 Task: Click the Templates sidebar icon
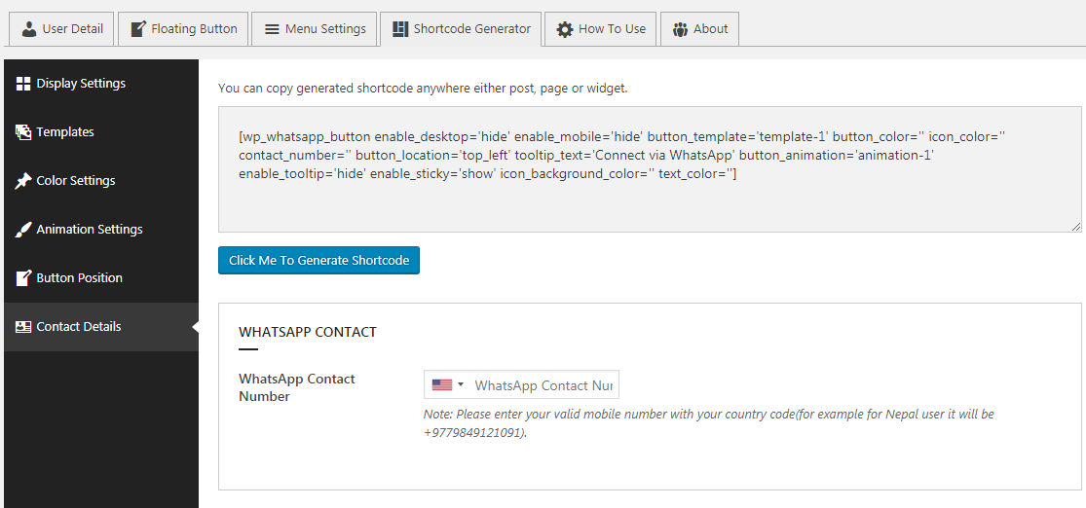[23, 132]
